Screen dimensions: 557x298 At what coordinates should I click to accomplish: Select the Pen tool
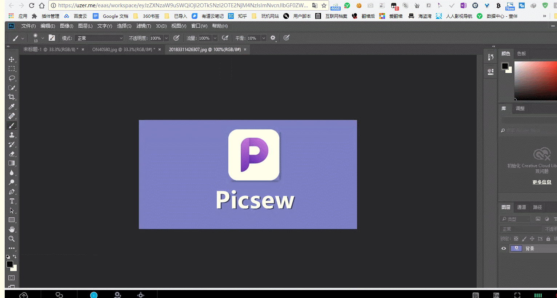point(12,192)
